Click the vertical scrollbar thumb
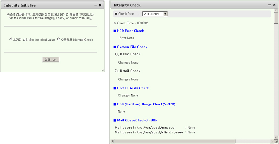 [276, 18]
